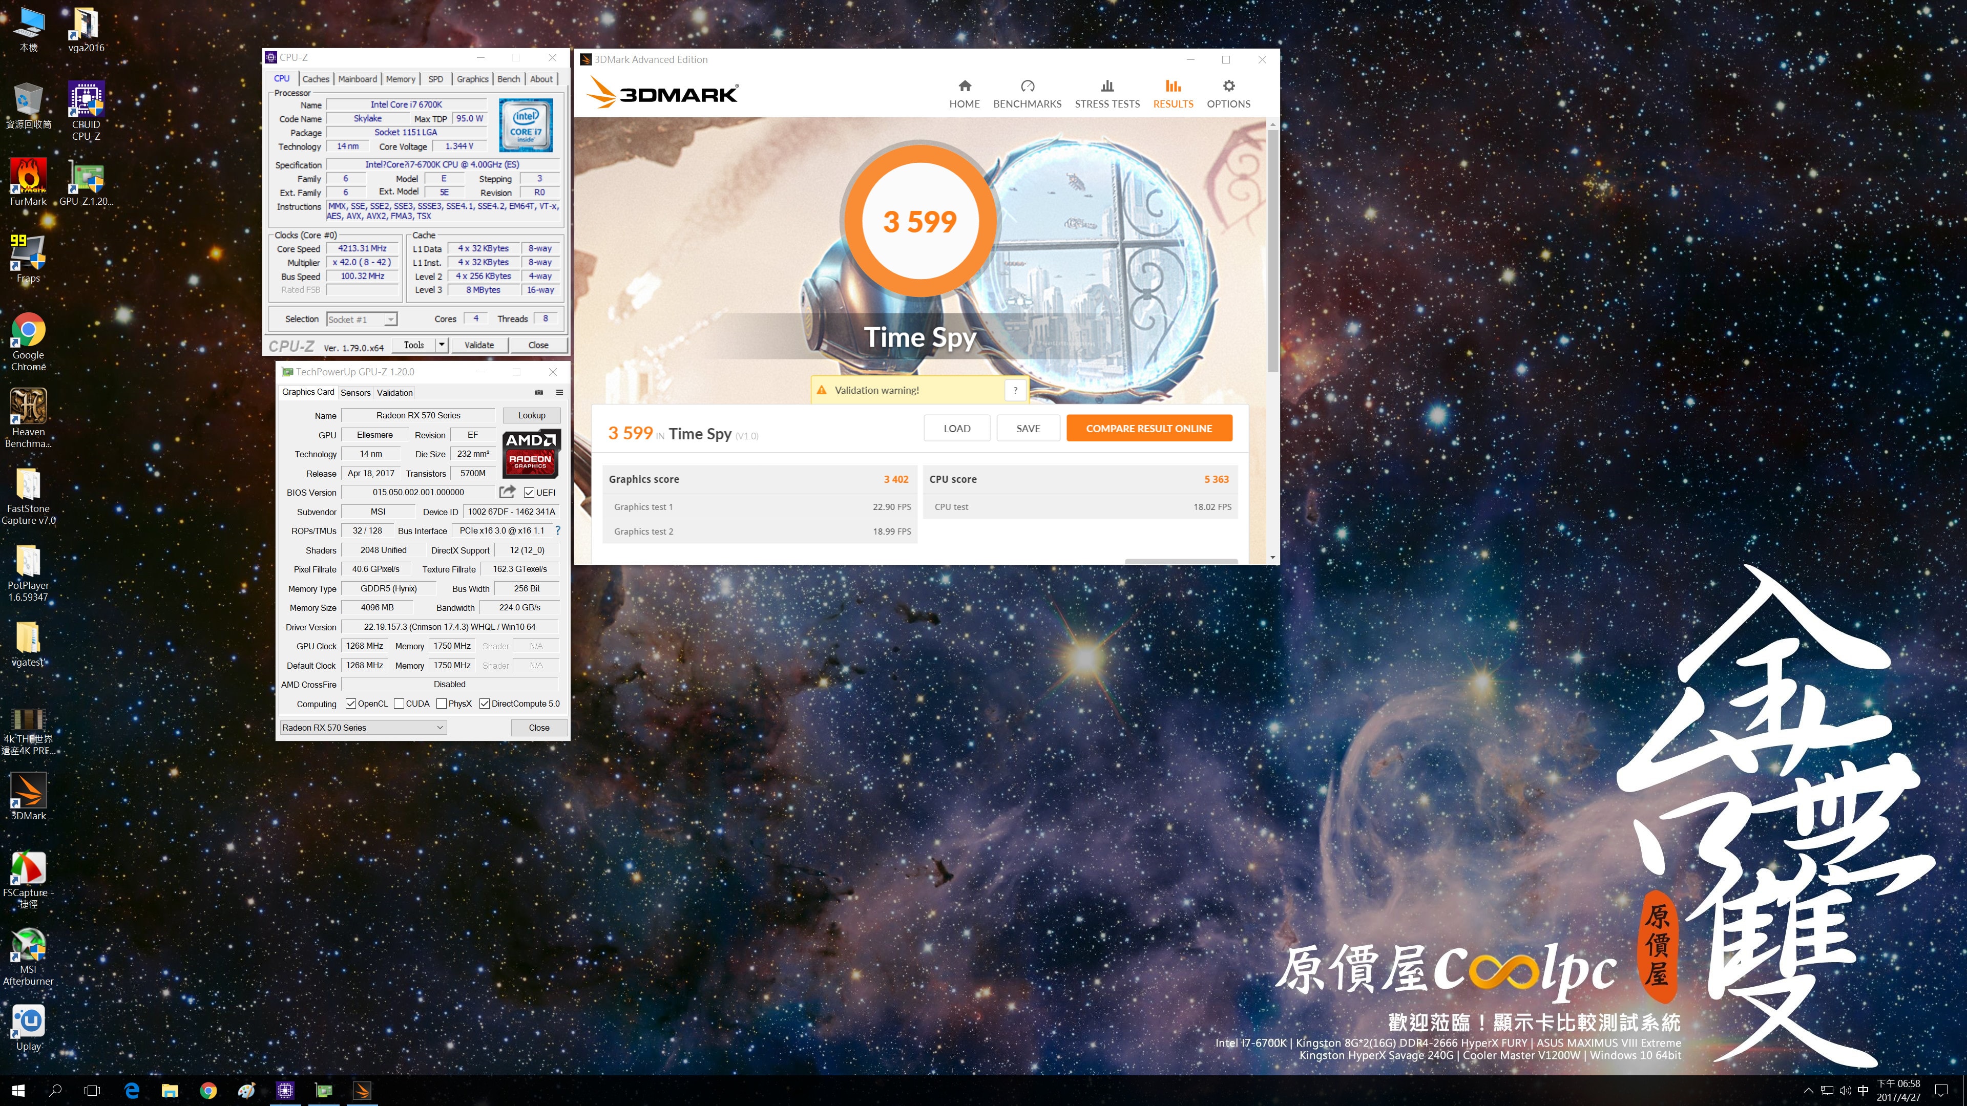Open 3DMark Options gear

pos(1229,94)
